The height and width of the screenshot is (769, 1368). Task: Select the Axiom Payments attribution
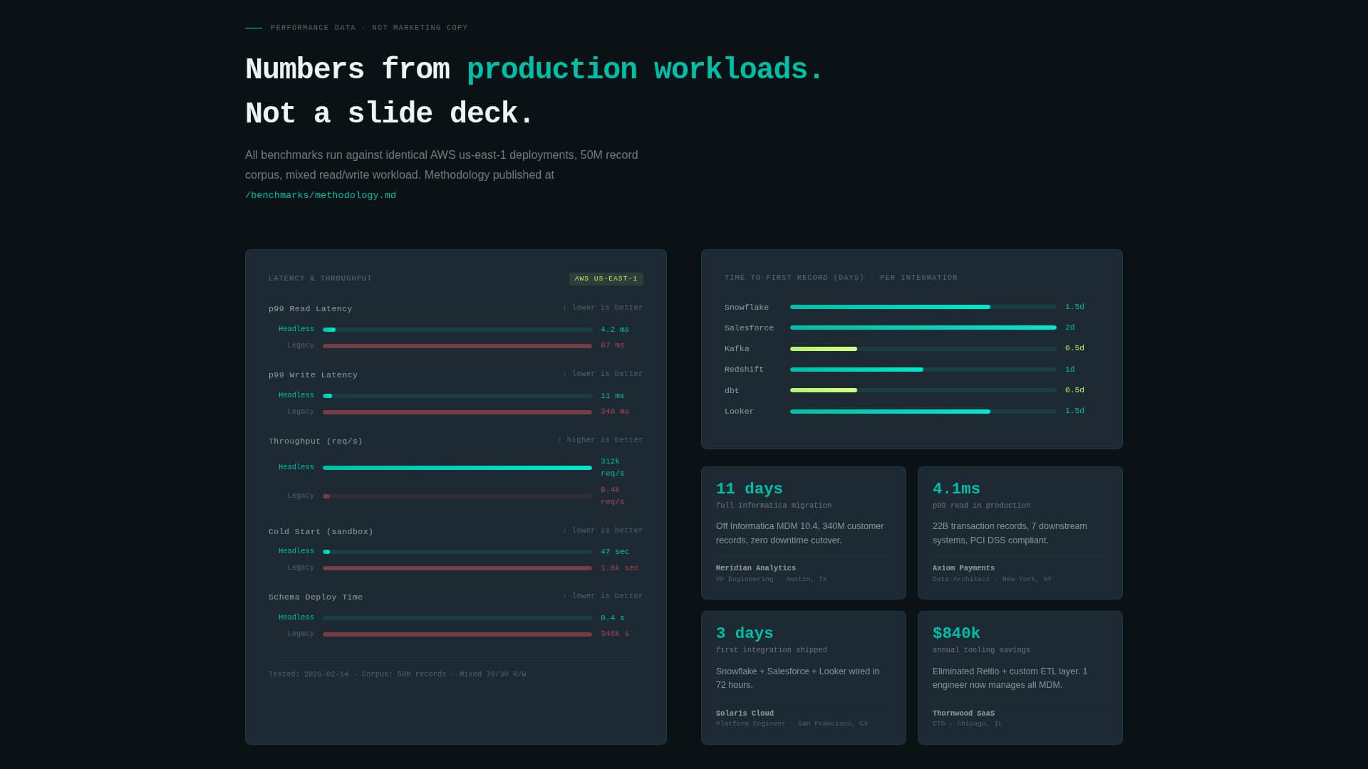point(963,567)
